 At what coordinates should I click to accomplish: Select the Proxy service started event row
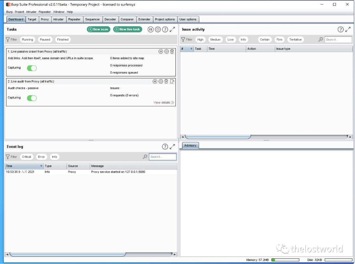tap(91, 172)
